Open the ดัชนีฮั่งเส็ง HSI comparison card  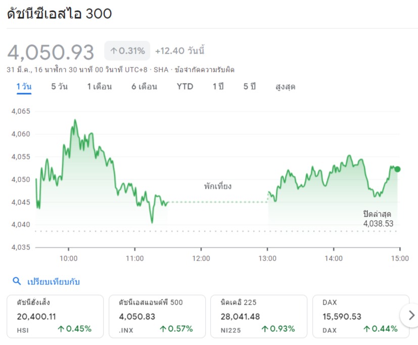click(55, 316)
